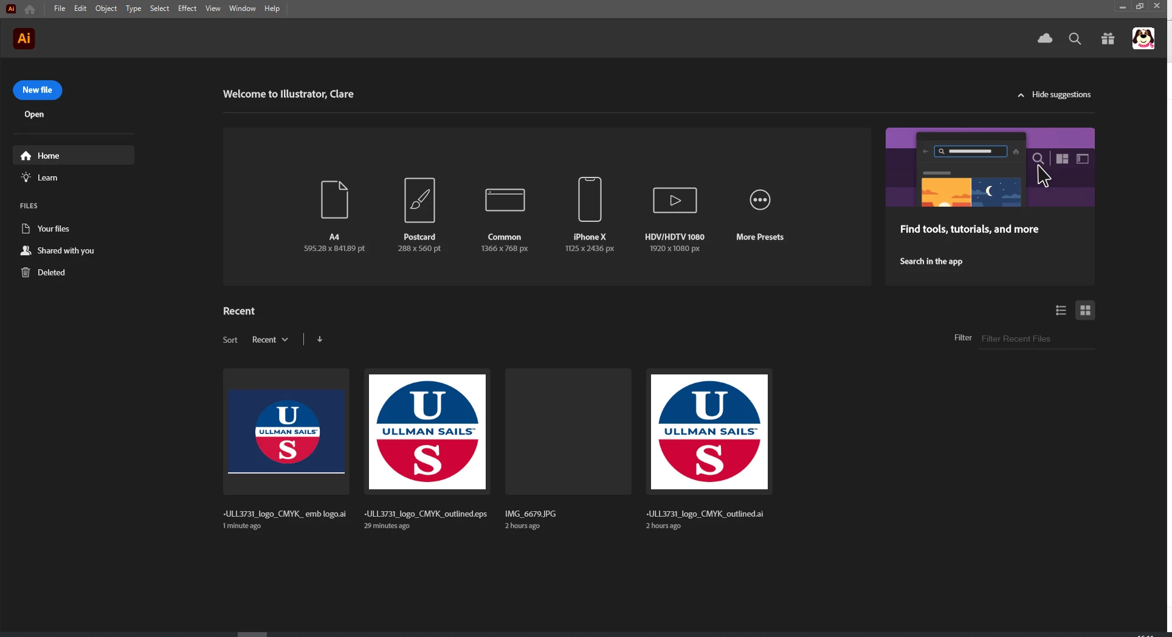1172x637 pixels.
Task: Click the 'IMG_6679.JPG' file name
Action: tap(531, 514)
